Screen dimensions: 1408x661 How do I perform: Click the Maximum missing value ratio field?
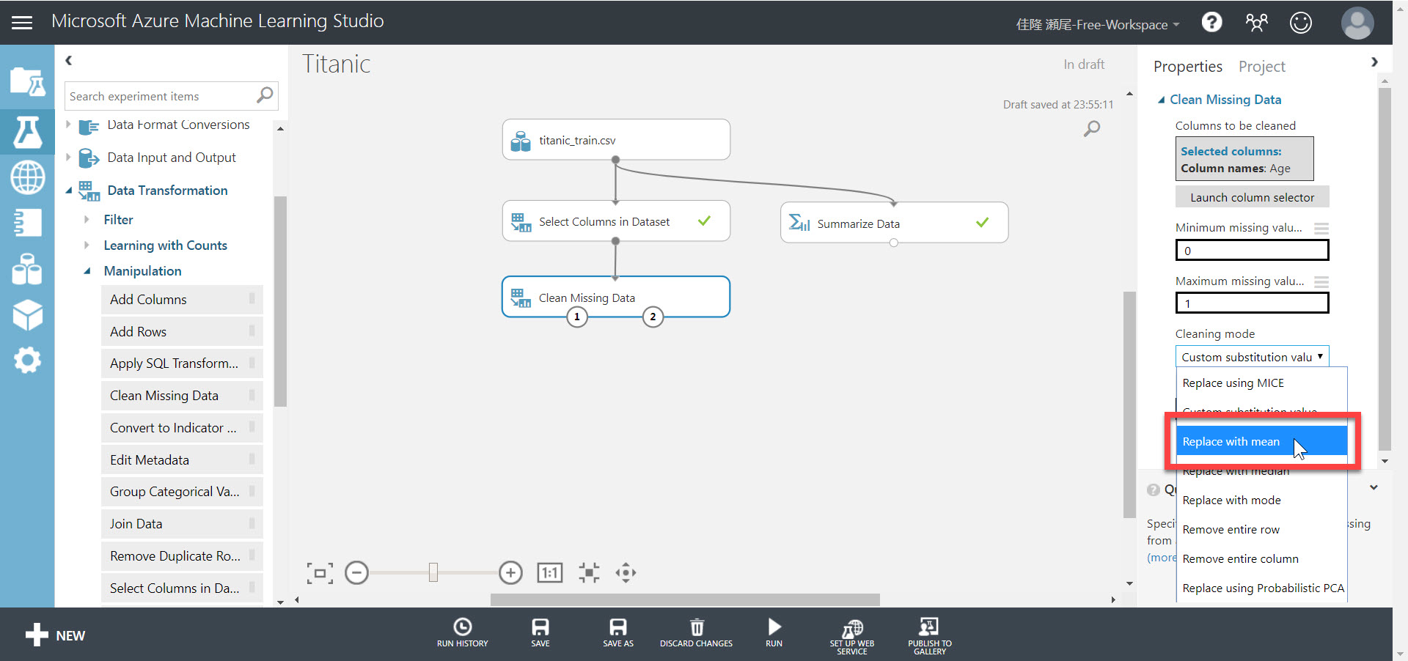(1252, 303)
